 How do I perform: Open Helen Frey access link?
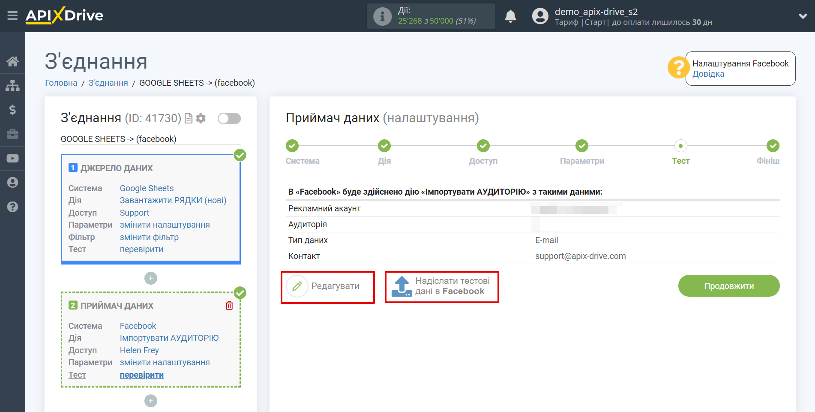[139, 350]
